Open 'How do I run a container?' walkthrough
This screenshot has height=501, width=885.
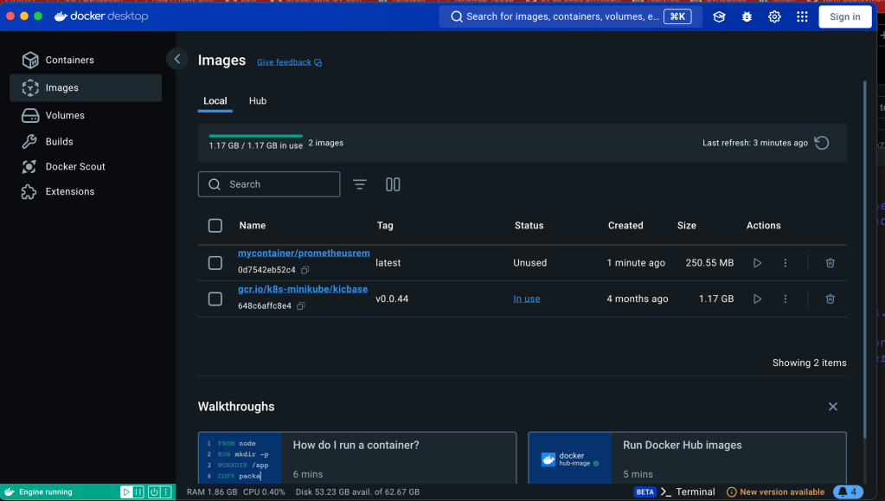click(357, 458)
